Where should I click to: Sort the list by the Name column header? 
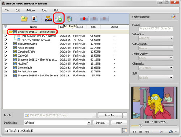coord(33,27)
